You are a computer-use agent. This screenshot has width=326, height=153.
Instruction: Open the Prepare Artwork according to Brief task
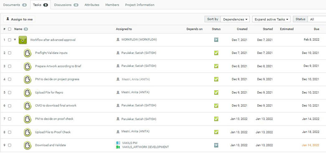tap(58, 66)
